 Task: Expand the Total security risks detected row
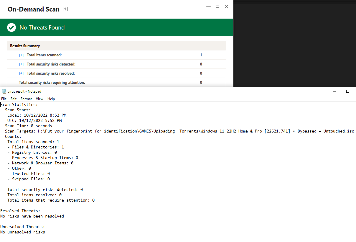pos(21,64)
